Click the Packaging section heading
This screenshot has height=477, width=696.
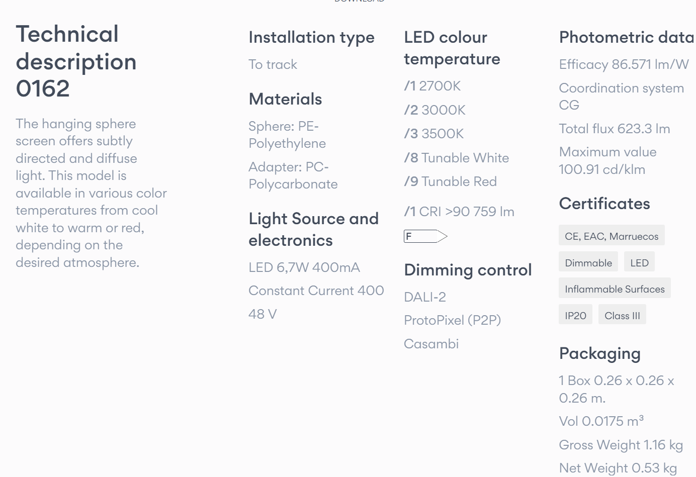[x=600, y=354]
